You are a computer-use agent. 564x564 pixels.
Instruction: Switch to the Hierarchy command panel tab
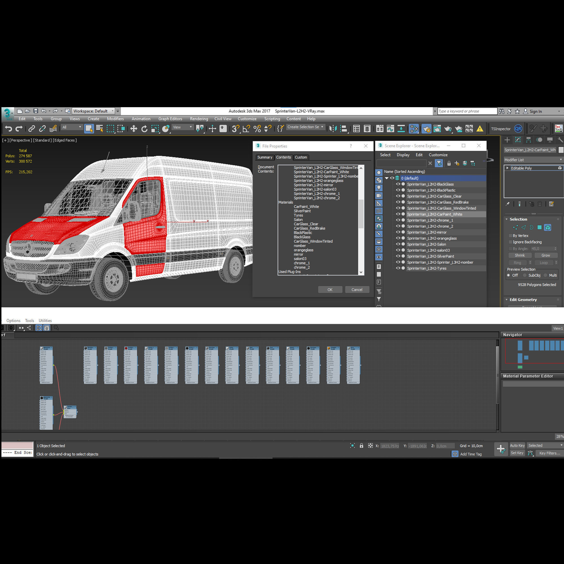click(x=528, y=140)
